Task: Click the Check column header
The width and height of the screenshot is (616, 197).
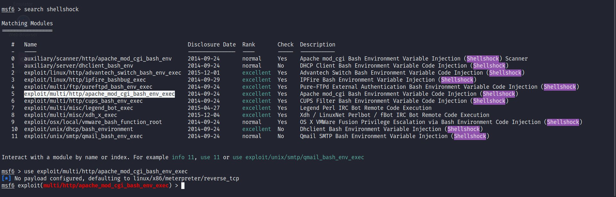Action: point(285,45)
